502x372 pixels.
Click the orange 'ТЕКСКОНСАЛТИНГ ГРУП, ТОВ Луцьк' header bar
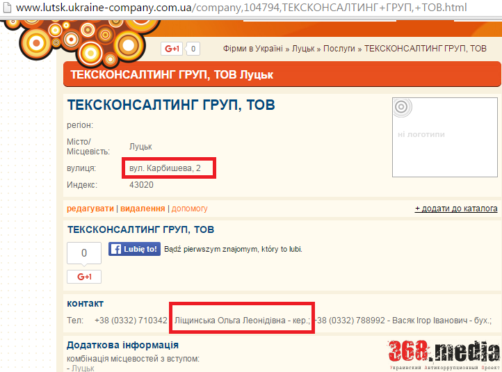[282, 74]
